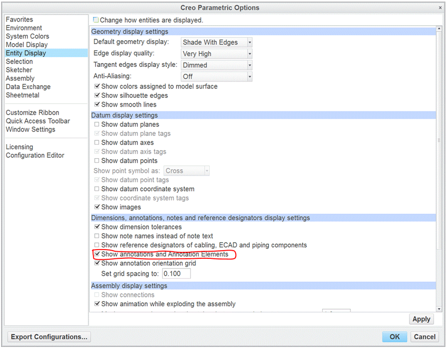Screen dimensions: 447x348
Task: Click Geometry display settings header
Action: (263, 32)
